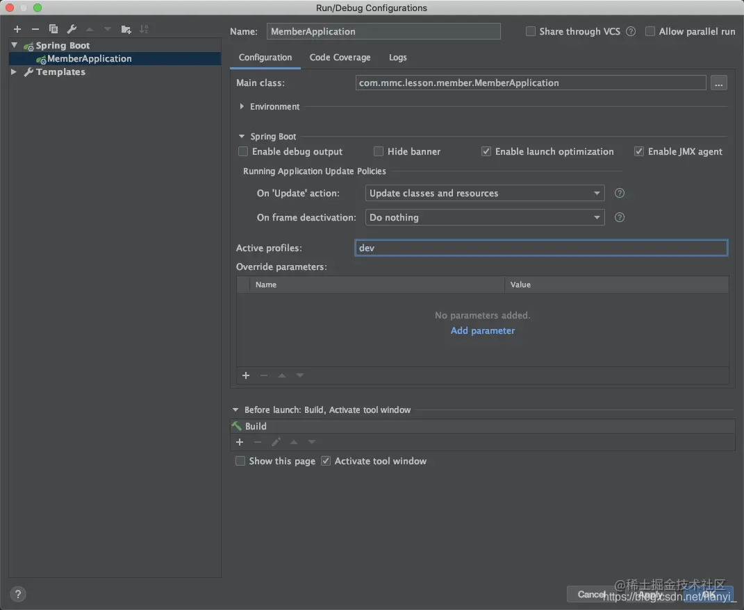Collapse Spring Boot tree node
This screenshot has width=744, height=610.
click(14, 46)
